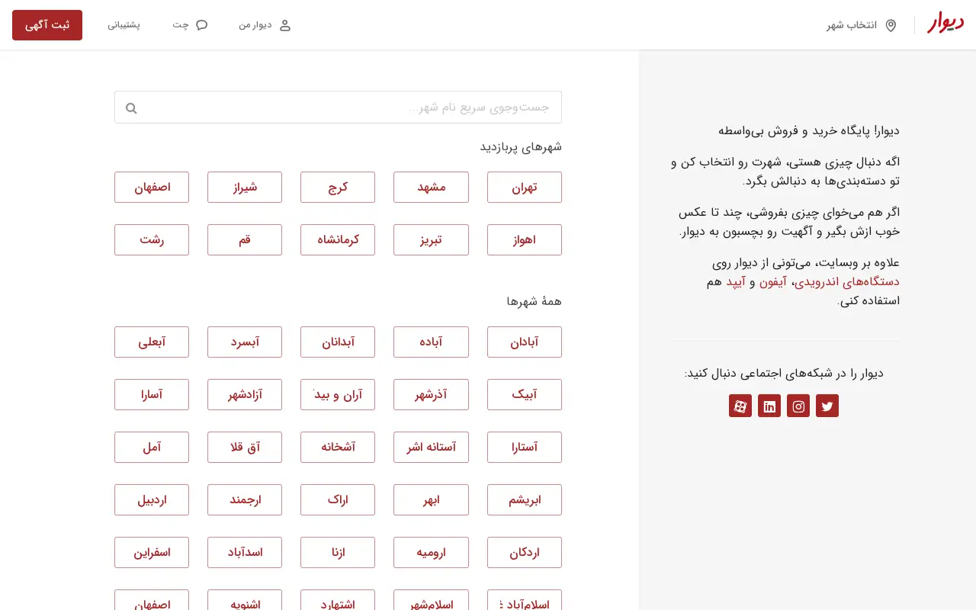This screenshot has width=976, height=610.
Task: Choose آبسرد city button
Action: point(245,342)
